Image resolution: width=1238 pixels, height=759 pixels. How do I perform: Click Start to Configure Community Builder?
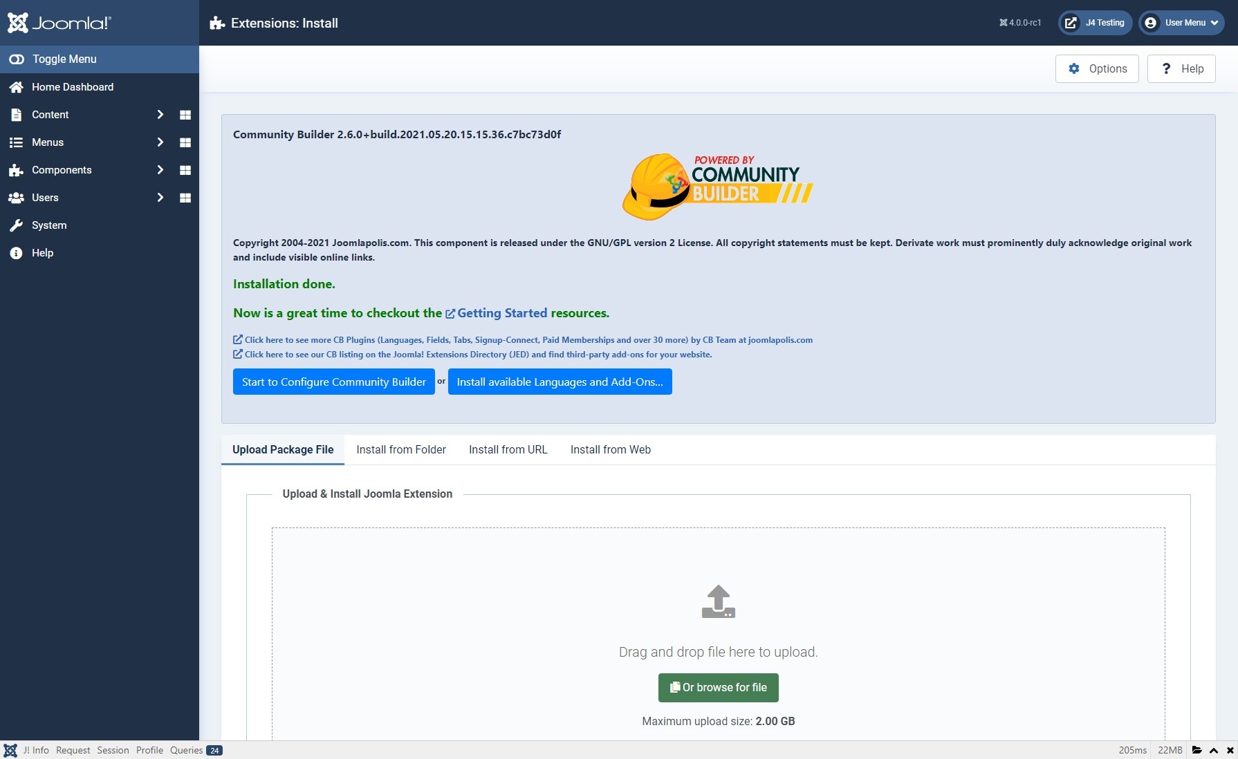click(x=334, y=382)
